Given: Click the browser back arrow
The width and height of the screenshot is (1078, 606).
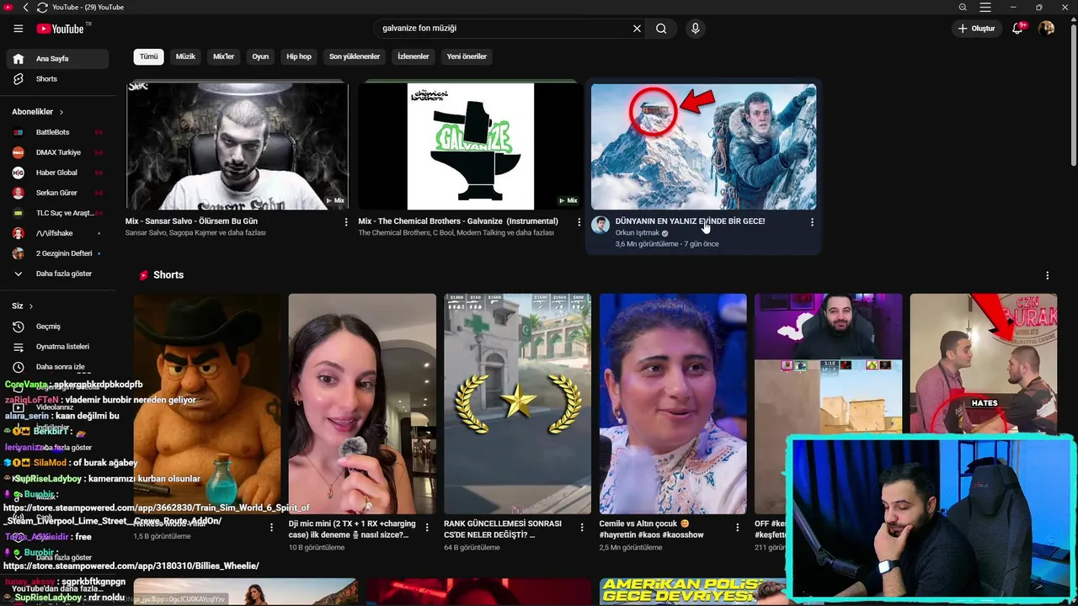Looking at the screenshot, I should point(25,7).
